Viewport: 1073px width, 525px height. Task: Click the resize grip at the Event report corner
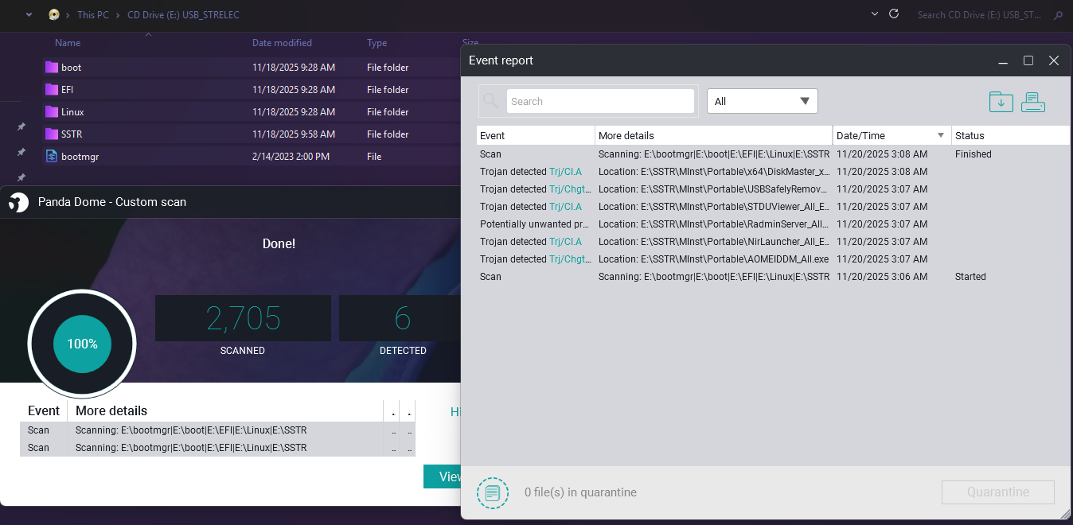point(1064,515)
